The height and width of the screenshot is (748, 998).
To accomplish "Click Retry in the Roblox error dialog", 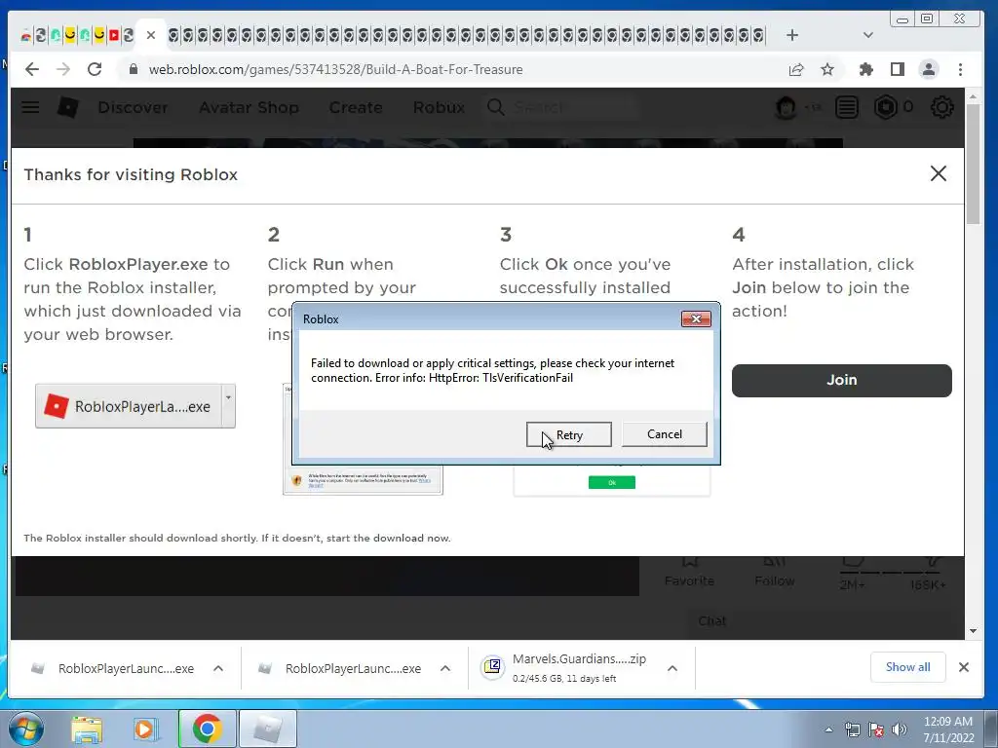I will (568, 434).
